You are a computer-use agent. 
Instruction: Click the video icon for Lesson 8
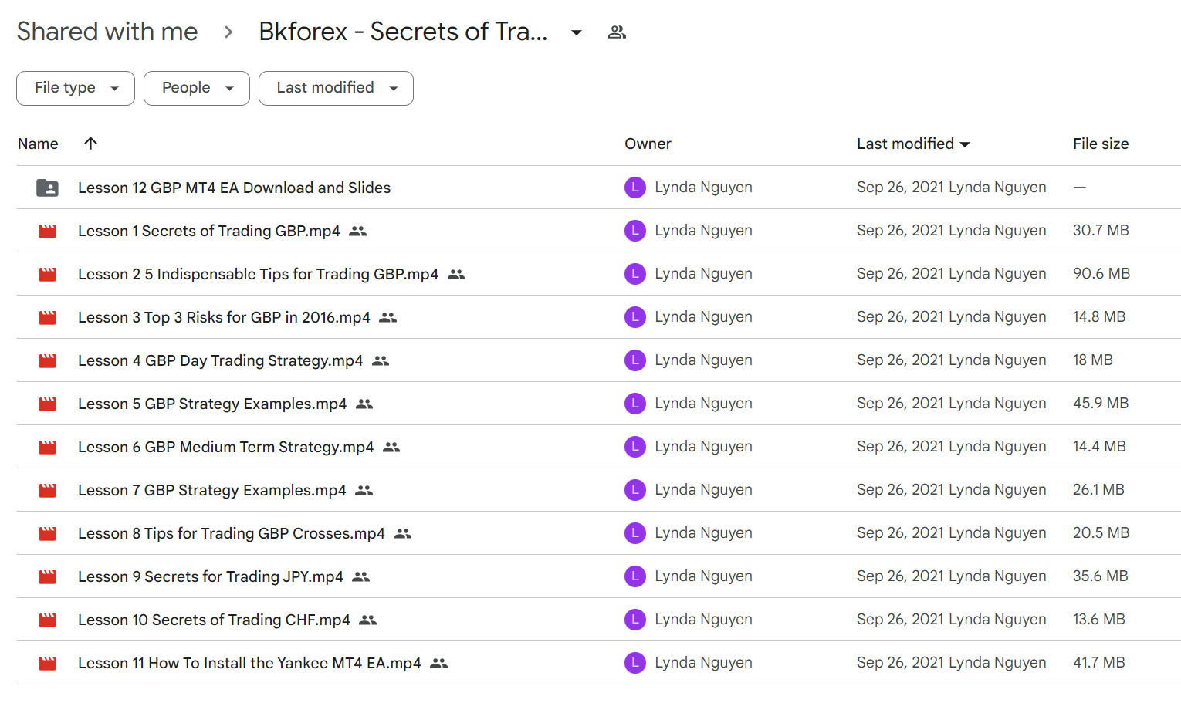47,533
